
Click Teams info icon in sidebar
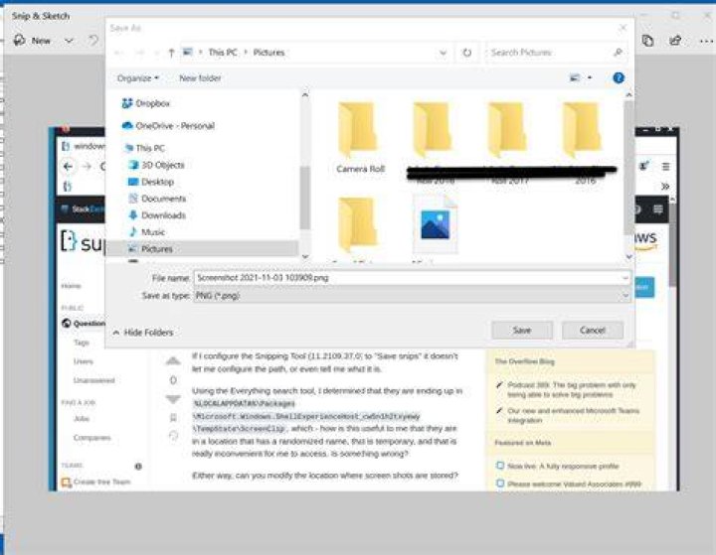point(138,466)
